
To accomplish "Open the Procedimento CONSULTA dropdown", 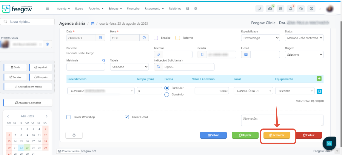I will click(x=101, y=91).
